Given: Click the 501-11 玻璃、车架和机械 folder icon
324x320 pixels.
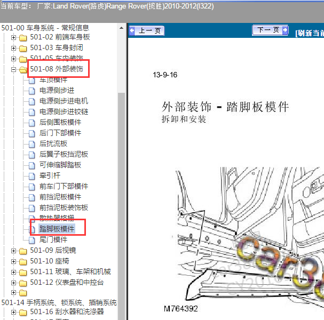Looking at the screenshot, I should pos(23,273).
